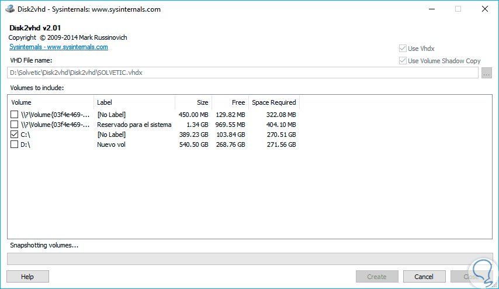Click the browse (...) button for VHD file
The width and height of the screenshot is (499, 289).
[x=486, y=73]
